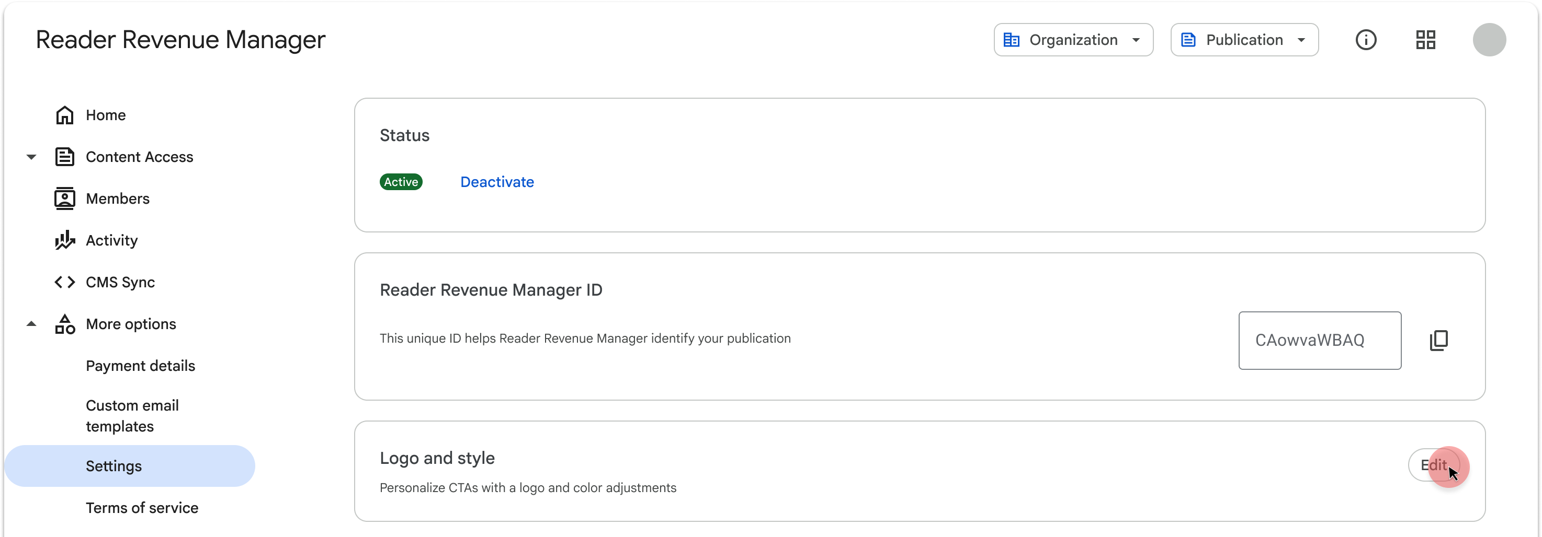Click the Members person icon
Viewport: 1542px width, 537px height.
65,199
